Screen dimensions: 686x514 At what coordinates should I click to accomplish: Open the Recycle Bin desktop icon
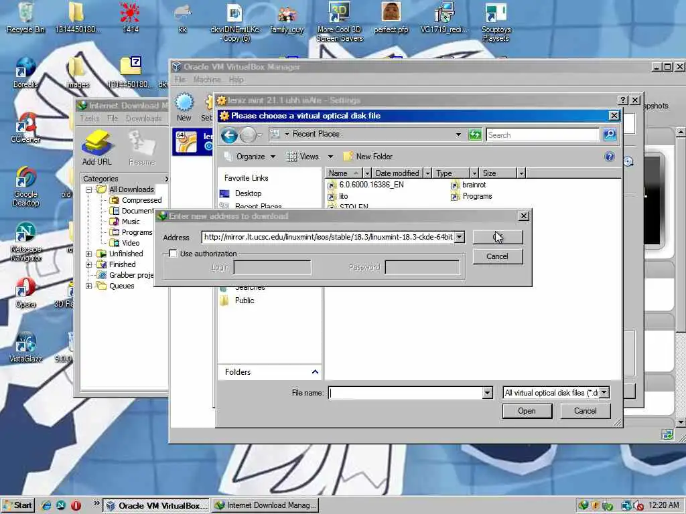click(25, 17)
